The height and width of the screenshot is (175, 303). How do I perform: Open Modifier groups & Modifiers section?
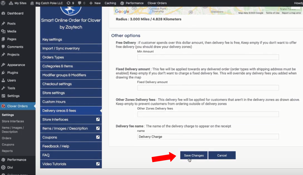click(x=71, y=75)
